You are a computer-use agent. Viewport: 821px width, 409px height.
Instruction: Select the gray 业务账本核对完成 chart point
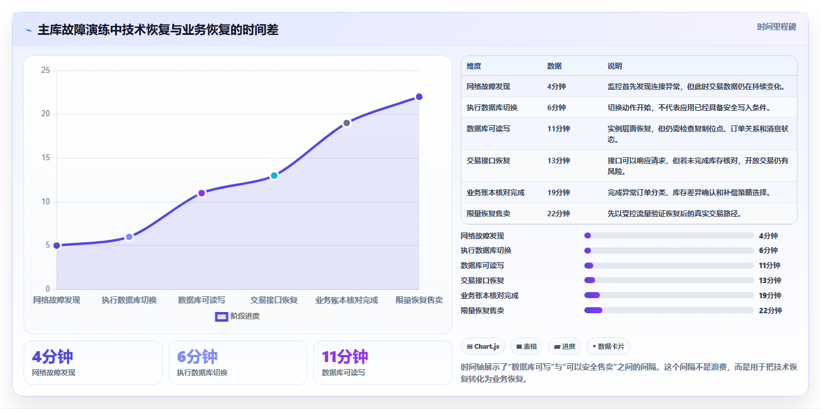[346, 123]
